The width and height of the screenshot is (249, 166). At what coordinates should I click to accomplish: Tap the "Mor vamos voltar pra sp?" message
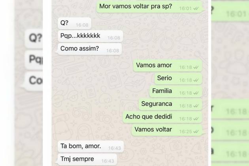click(x=149, y=7)
